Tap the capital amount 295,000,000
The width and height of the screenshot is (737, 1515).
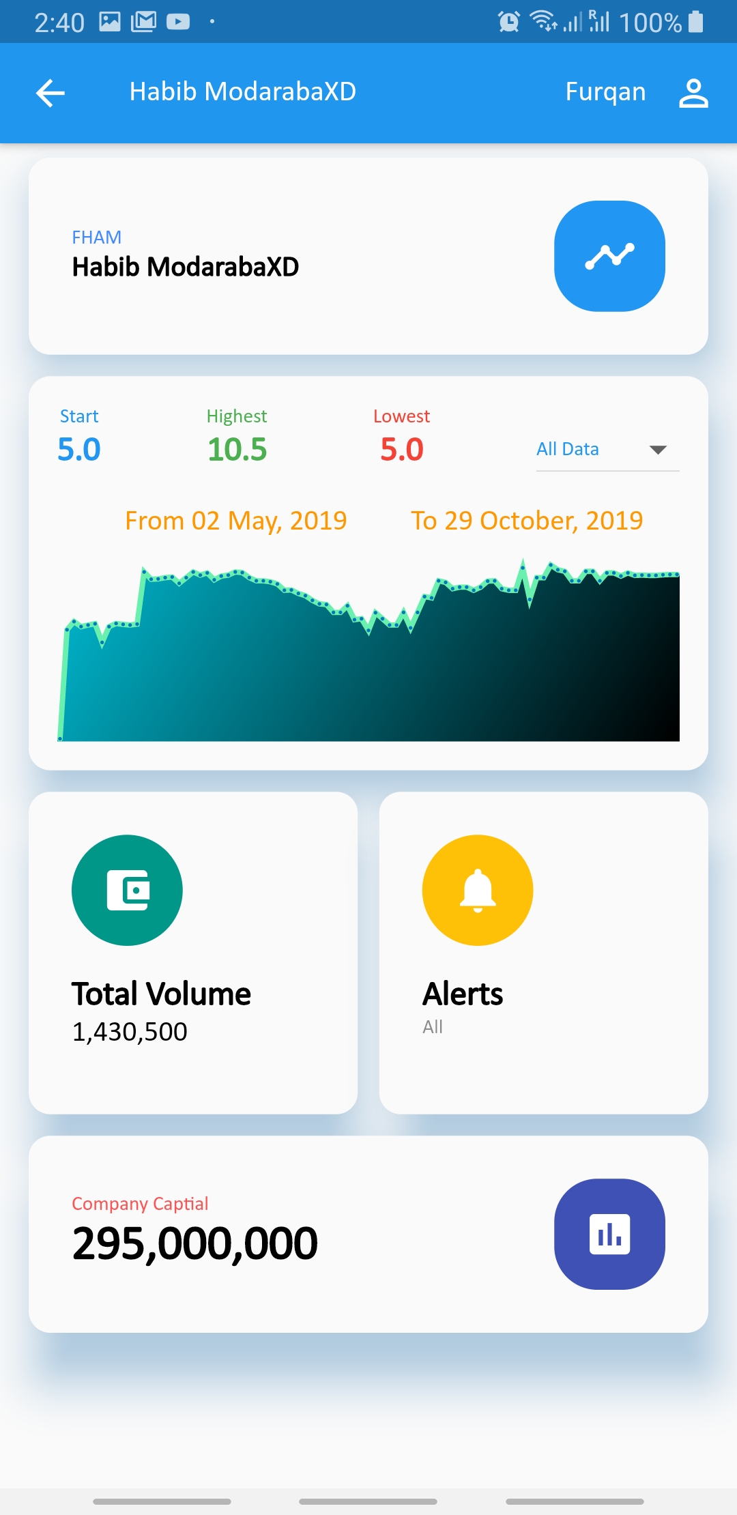[x=195, y=1243]
